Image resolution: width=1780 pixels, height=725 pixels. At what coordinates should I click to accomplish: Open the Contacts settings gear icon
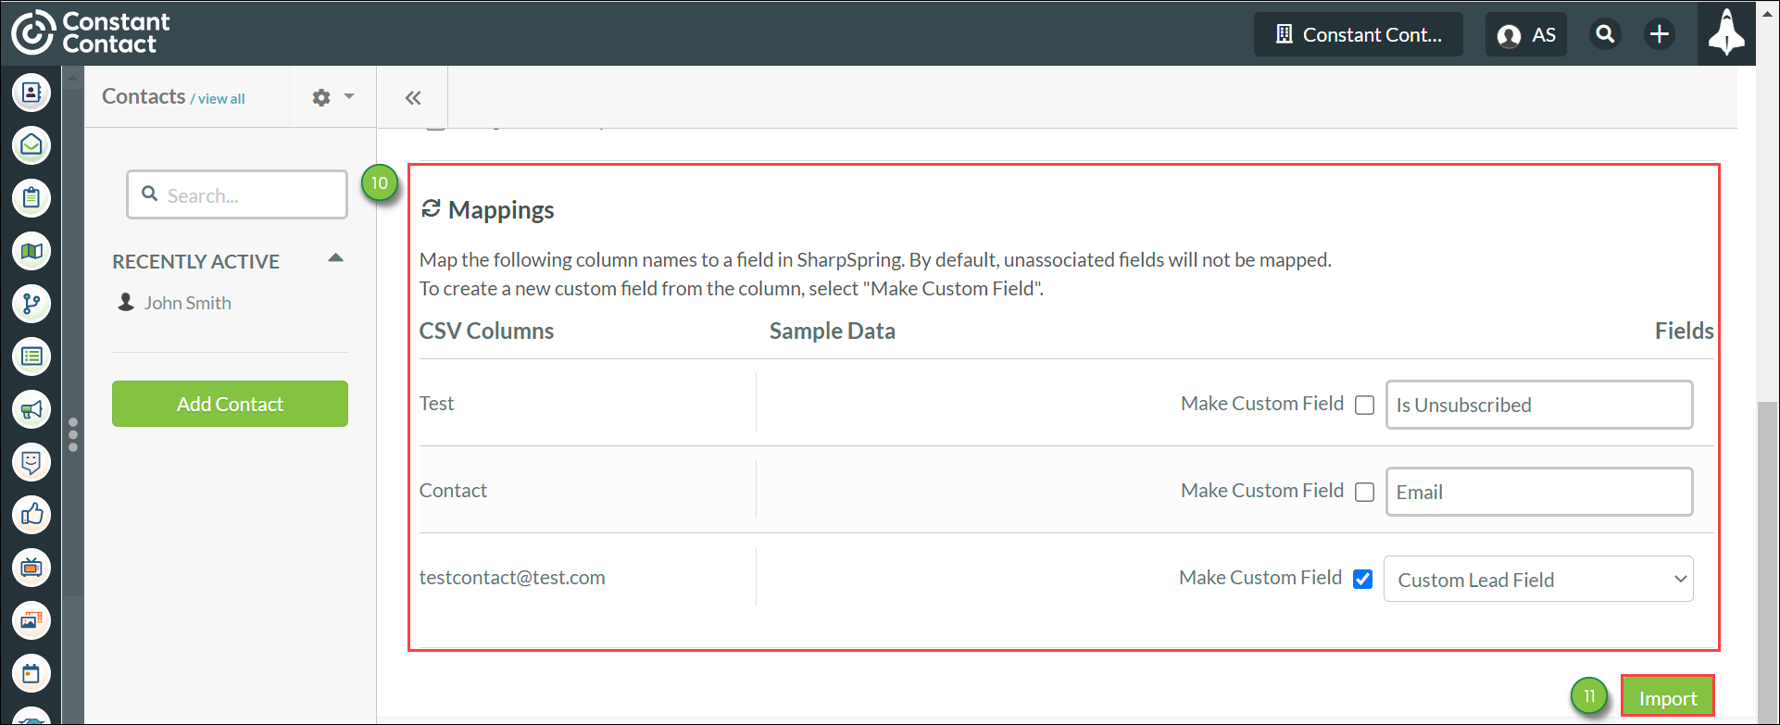pyautogui.click(x=321, y=97)
